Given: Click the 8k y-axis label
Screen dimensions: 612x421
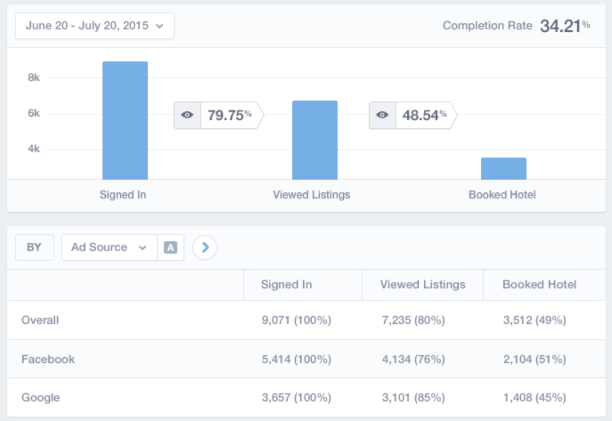Looking at the screenshot, I should coord(34,77).
